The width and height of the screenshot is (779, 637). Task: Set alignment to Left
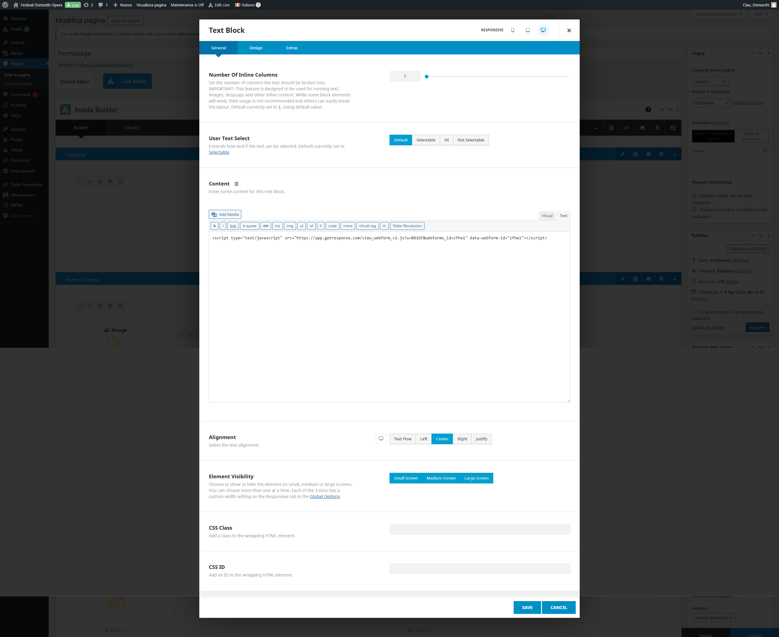point(424,439)
